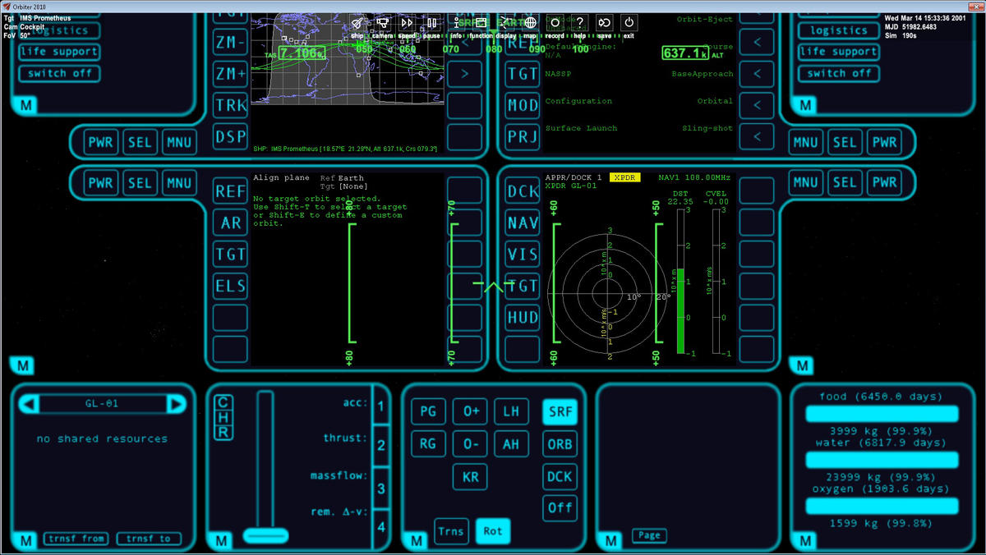Toggle AH altitude hold autopilot
This screenshot has width=986, height=555.
[511, 444]
